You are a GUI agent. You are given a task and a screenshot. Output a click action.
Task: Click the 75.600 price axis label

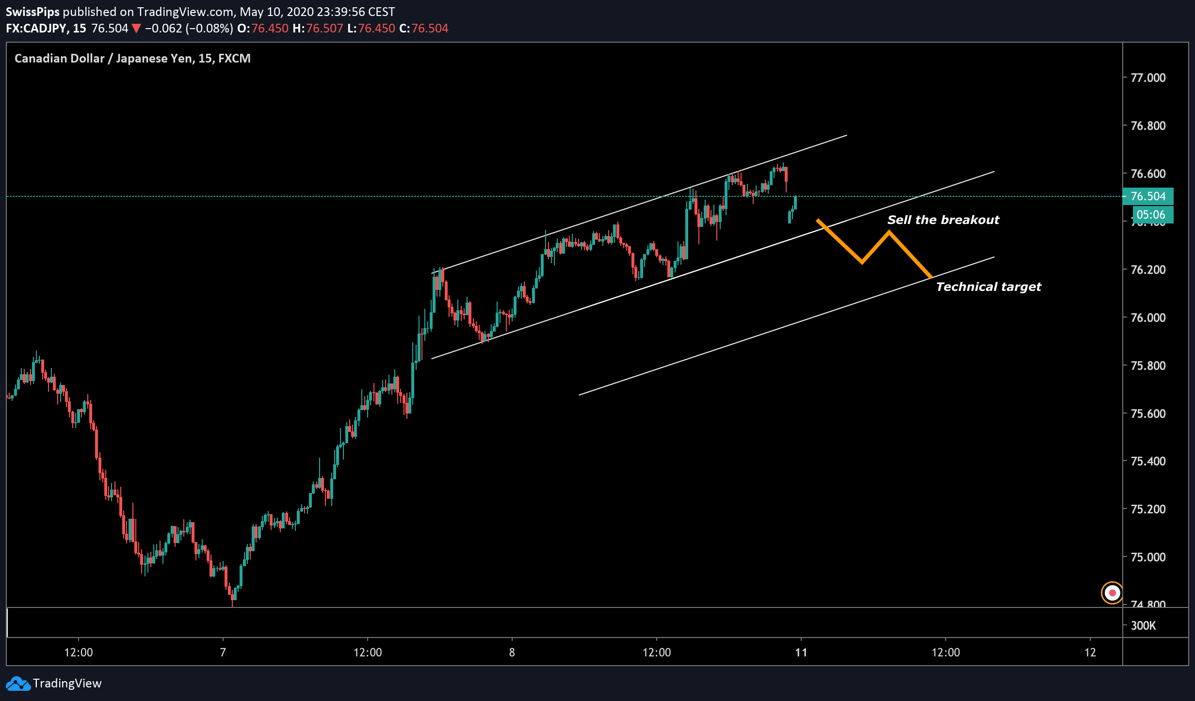pyautogui.click(x=1148, y=414)
